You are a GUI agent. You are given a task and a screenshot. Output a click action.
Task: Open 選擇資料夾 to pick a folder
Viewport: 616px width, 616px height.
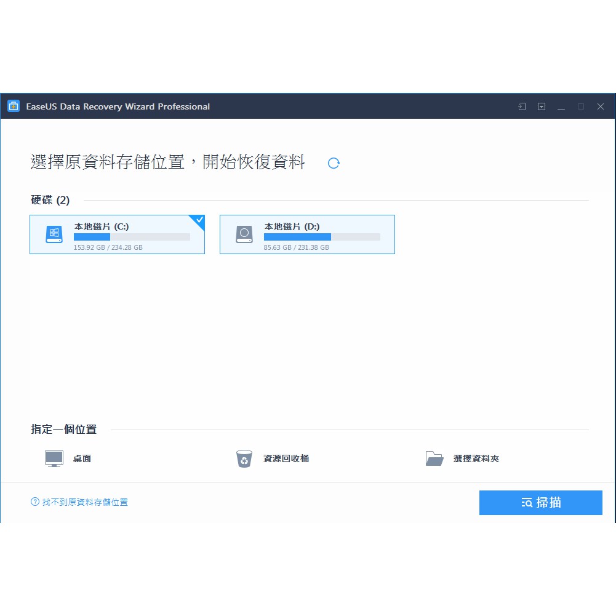pyautogui.click(x=476, y=458)
